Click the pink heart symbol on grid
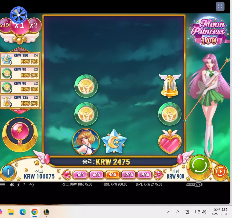This screenshot has width=232, height=218. [170, 142]
